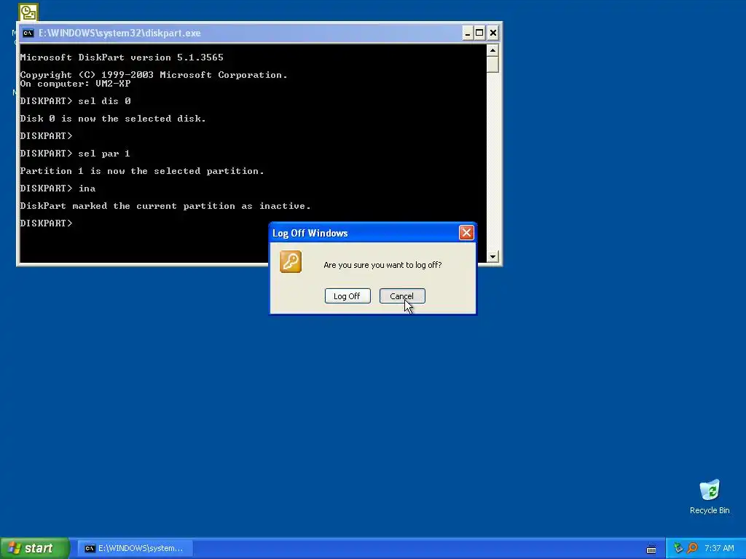Cancel the Log Off dialog
Viewport: 746px width, 559px height.
[x=402, y=296]
